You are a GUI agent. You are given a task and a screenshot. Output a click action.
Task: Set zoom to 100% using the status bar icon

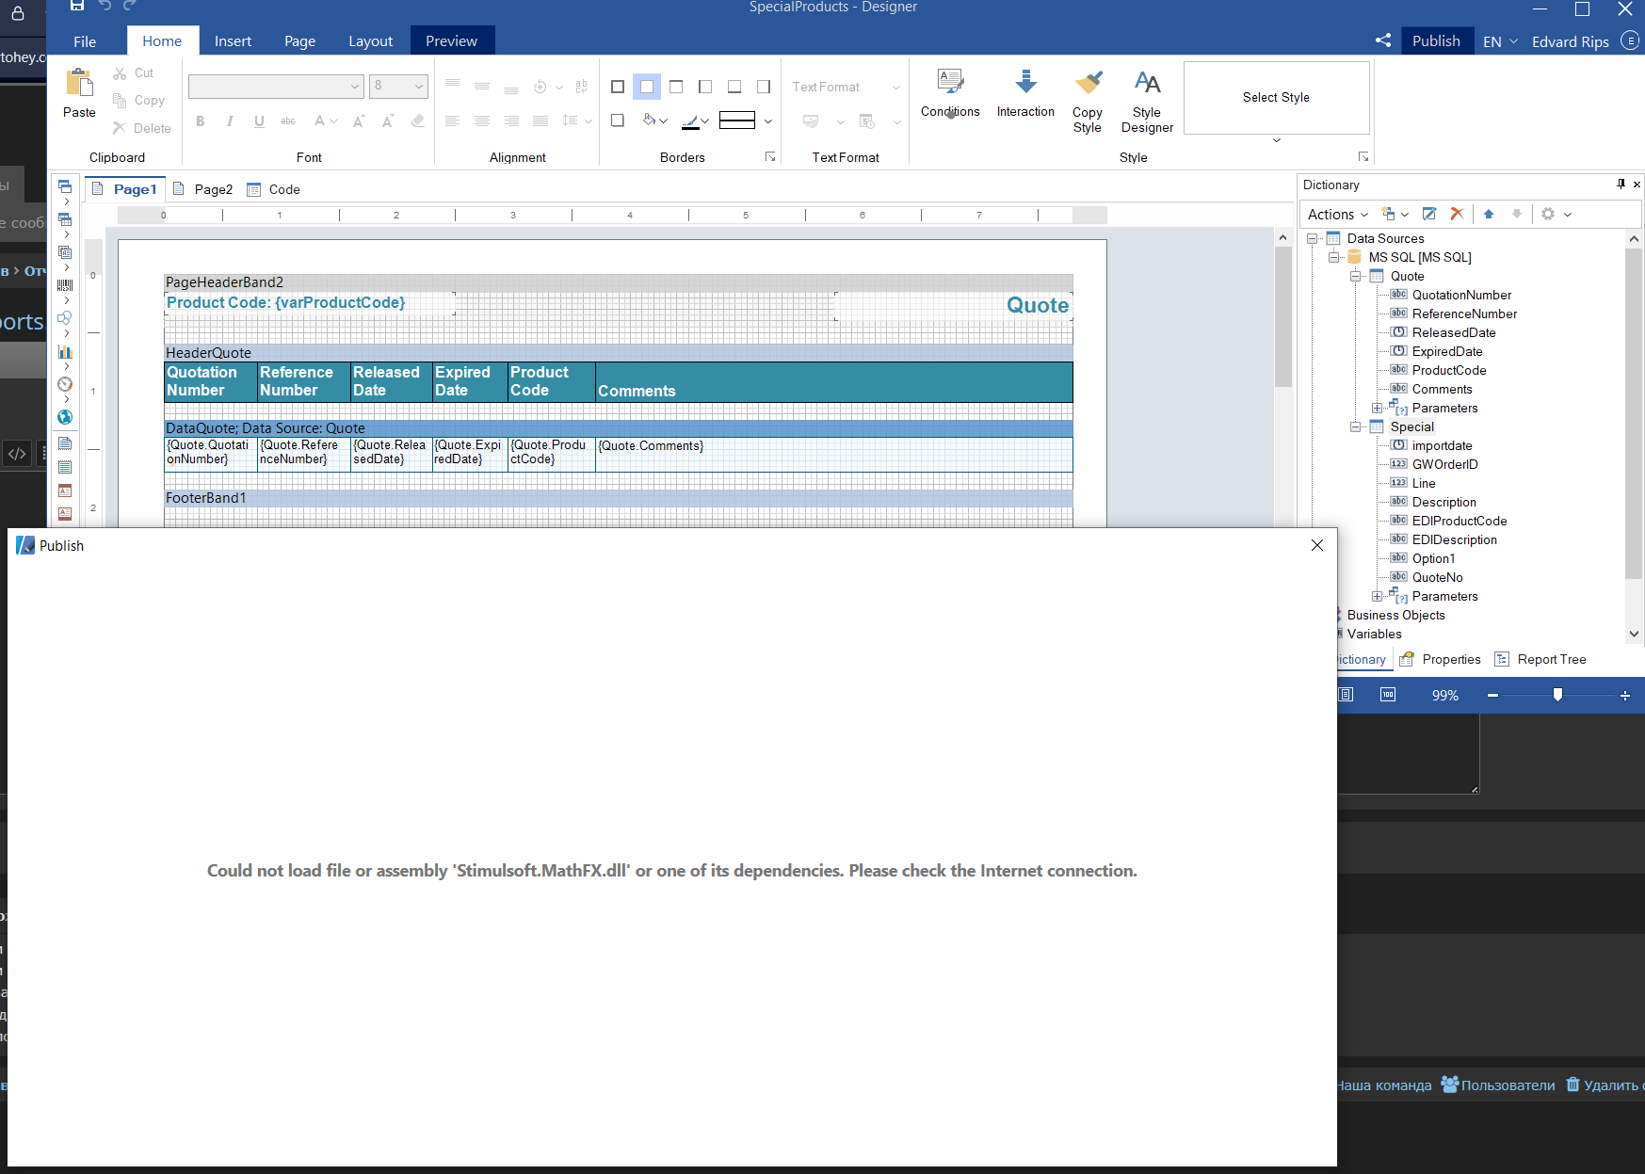point(1388,695)
